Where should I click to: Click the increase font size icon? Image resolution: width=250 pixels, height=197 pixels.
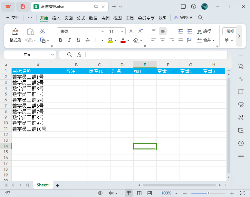coord(131,31)
